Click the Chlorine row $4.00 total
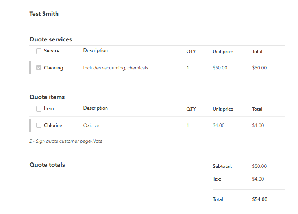The height and width of the screenshot is (214, 298). (x=258, y=125)
